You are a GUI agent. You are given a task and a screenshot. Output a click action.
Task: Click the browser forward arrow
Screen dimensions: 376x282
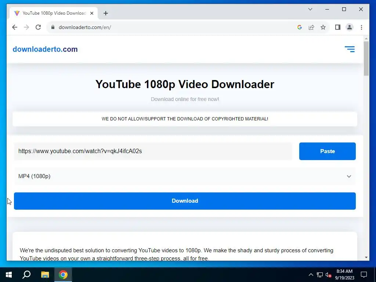click(x=26, y=27)
